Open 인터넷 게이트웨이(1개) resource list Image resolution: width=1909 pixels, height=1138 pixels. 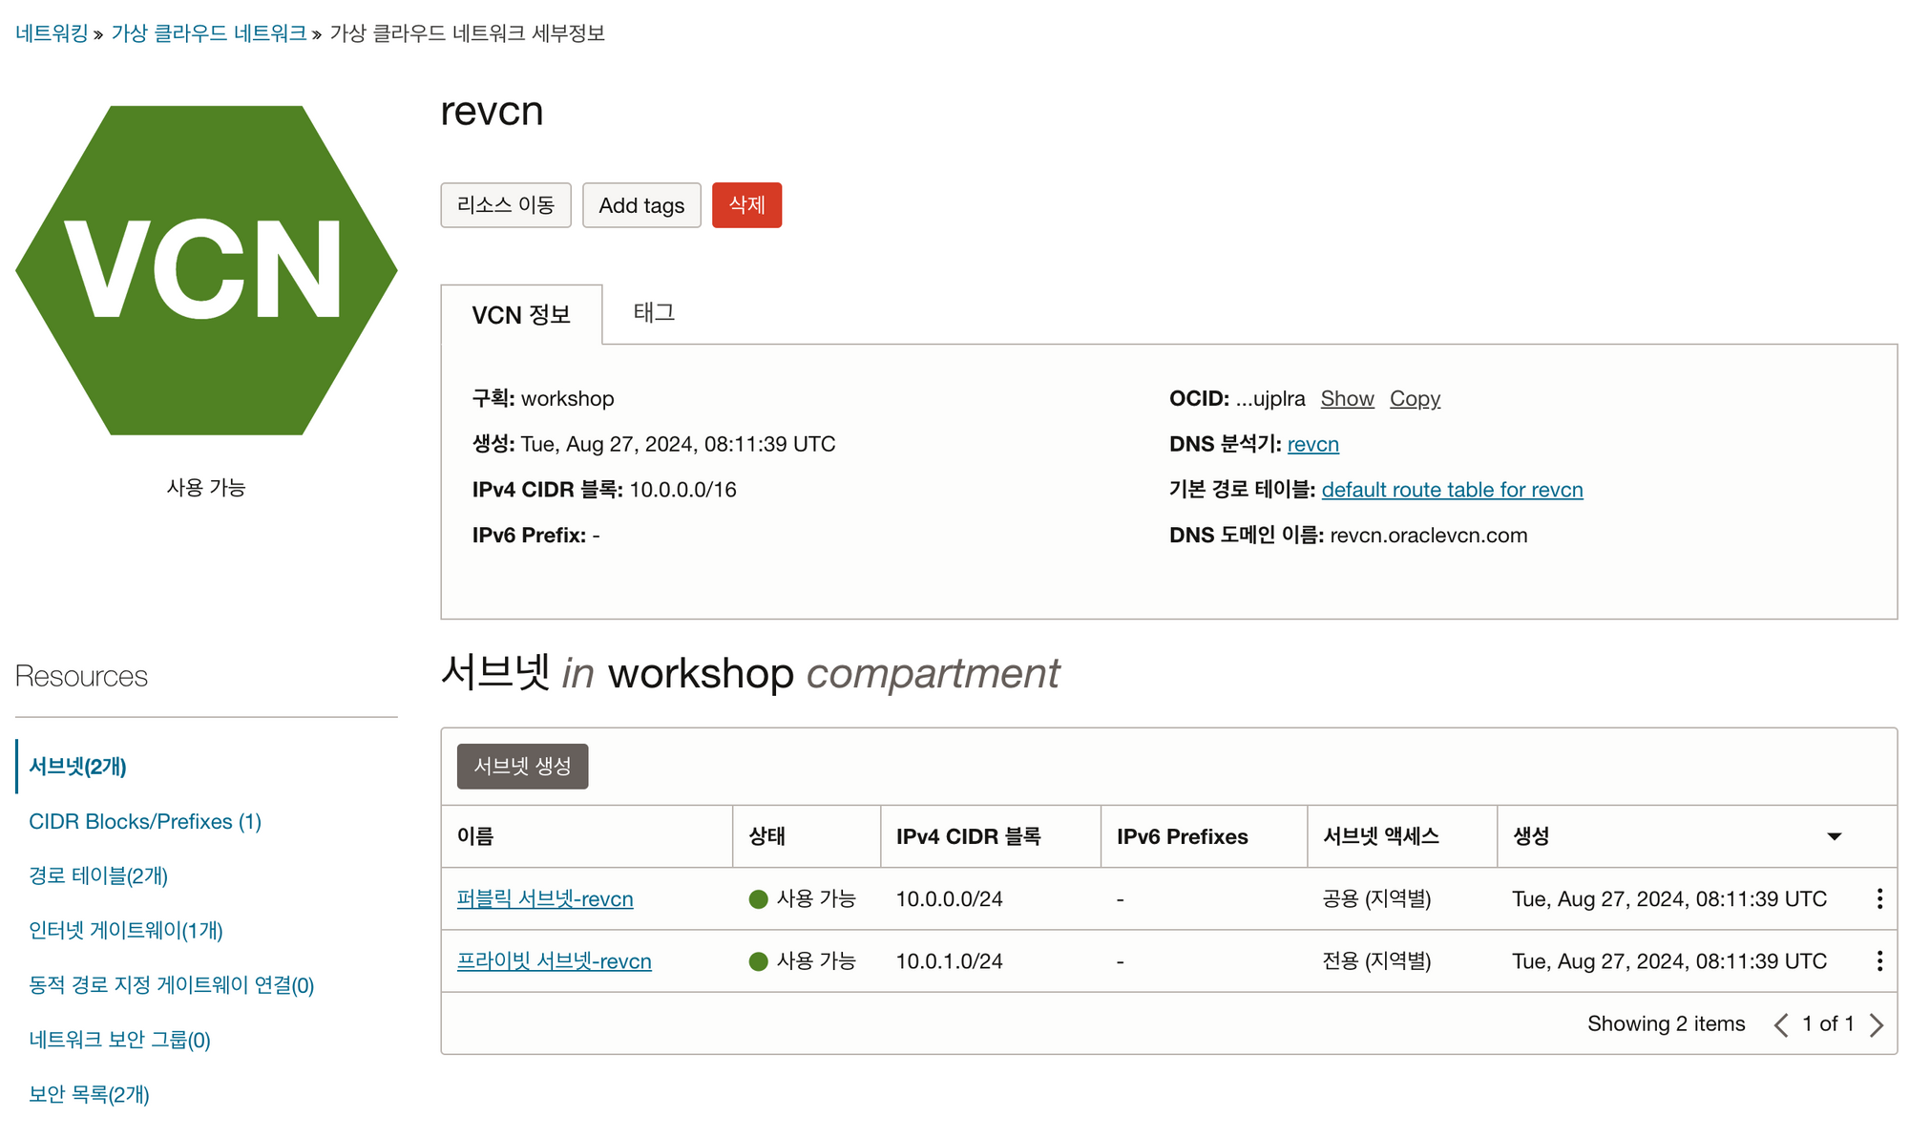pyautogui.click(x=126, y=930)
